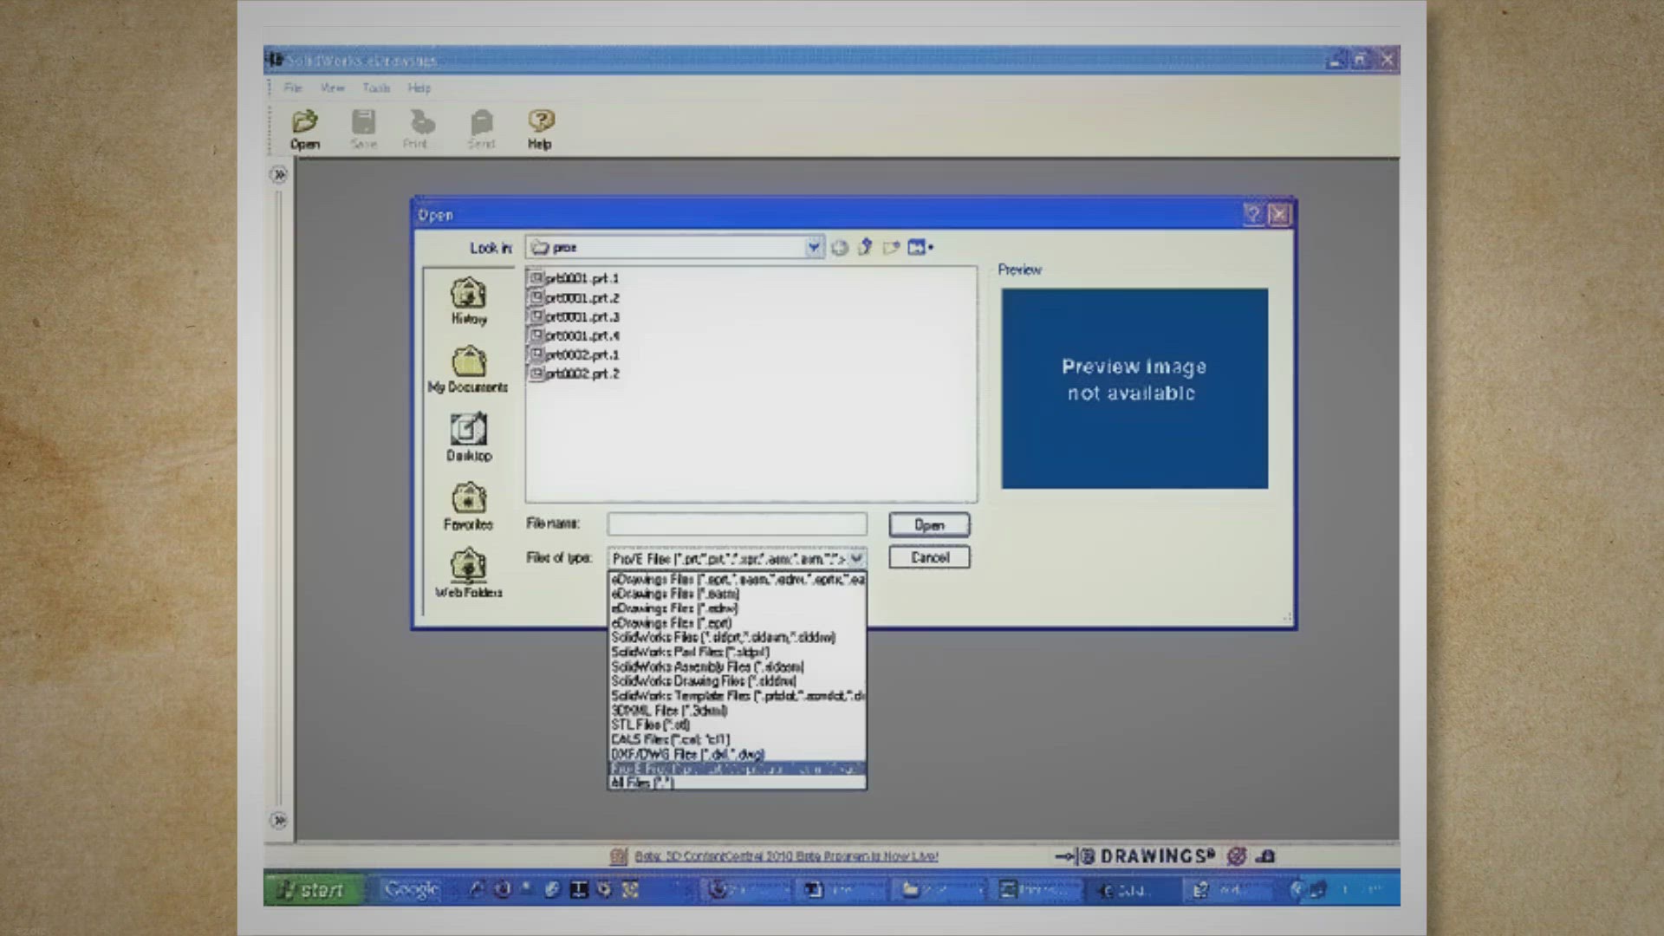Open the Help menu
Viewport: 1664px width, 936px height.
[x=419, y=88]
